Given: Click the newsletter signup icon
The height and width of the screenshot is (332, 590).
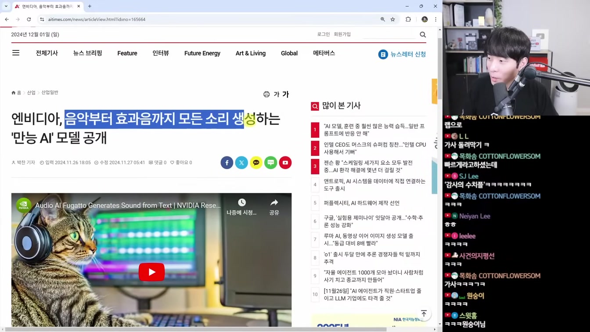Looking at the screenshot, I should coord(383,54).
